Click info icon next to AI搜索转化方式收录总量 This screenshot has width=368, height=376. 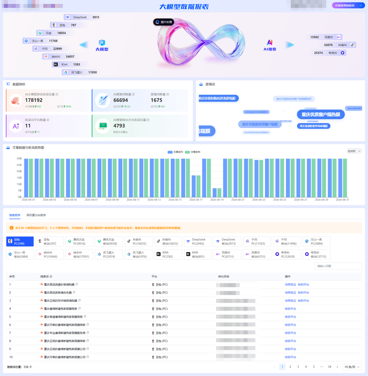pos(148,120)
